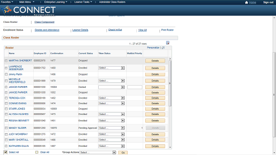The width and height of the screenshot is (276, 155).
Task: Open the Check In/Out link
Action: pyautogui.click(x=115, y=30)
